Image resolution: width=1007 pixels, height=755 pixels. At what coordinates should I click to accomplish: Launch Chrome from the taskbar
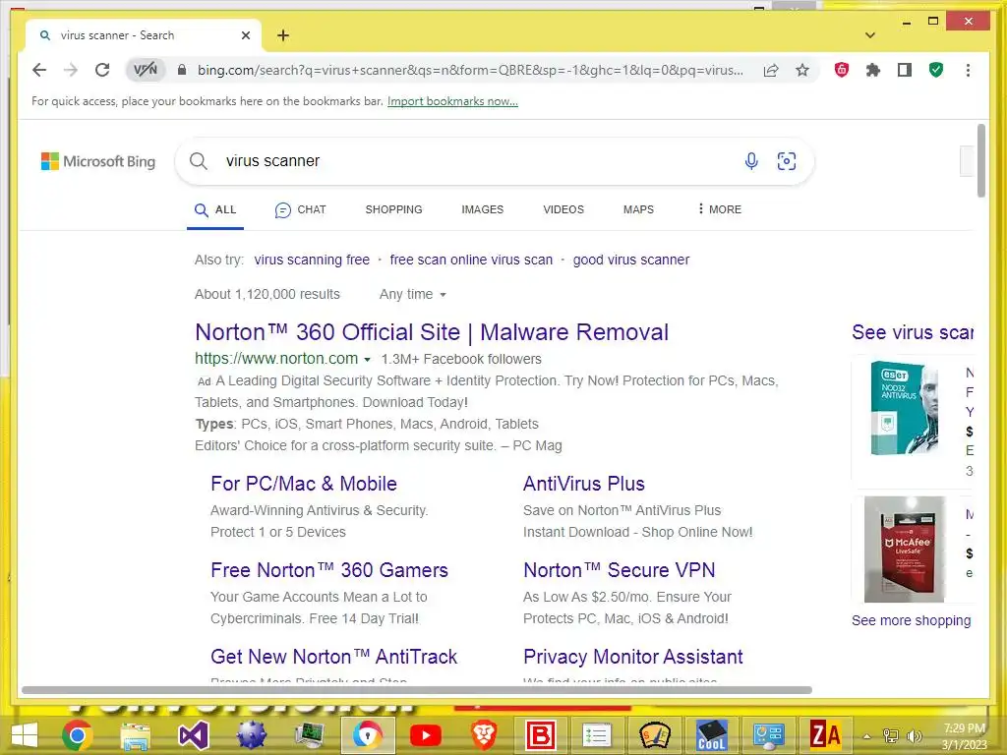tap(77, 735)
